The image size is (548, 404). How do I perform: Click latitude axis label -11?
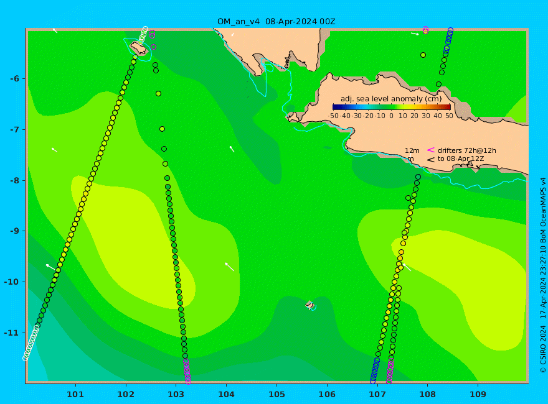[12, 333]
